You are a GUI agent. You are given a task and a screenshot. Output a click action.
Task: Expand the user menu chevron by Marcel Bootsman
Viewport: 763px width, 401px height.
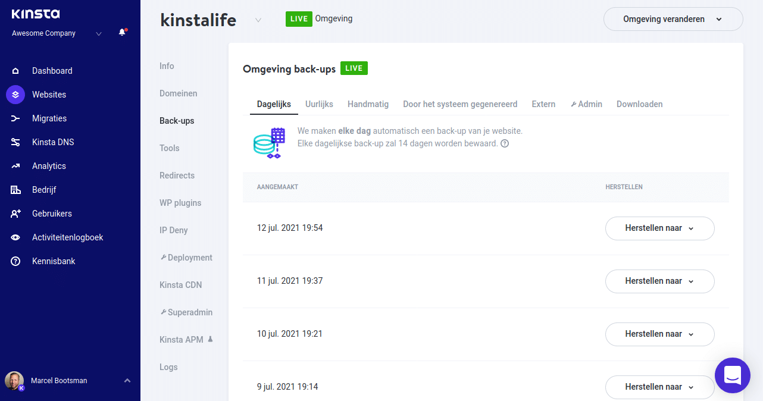(x=127, y=381)
